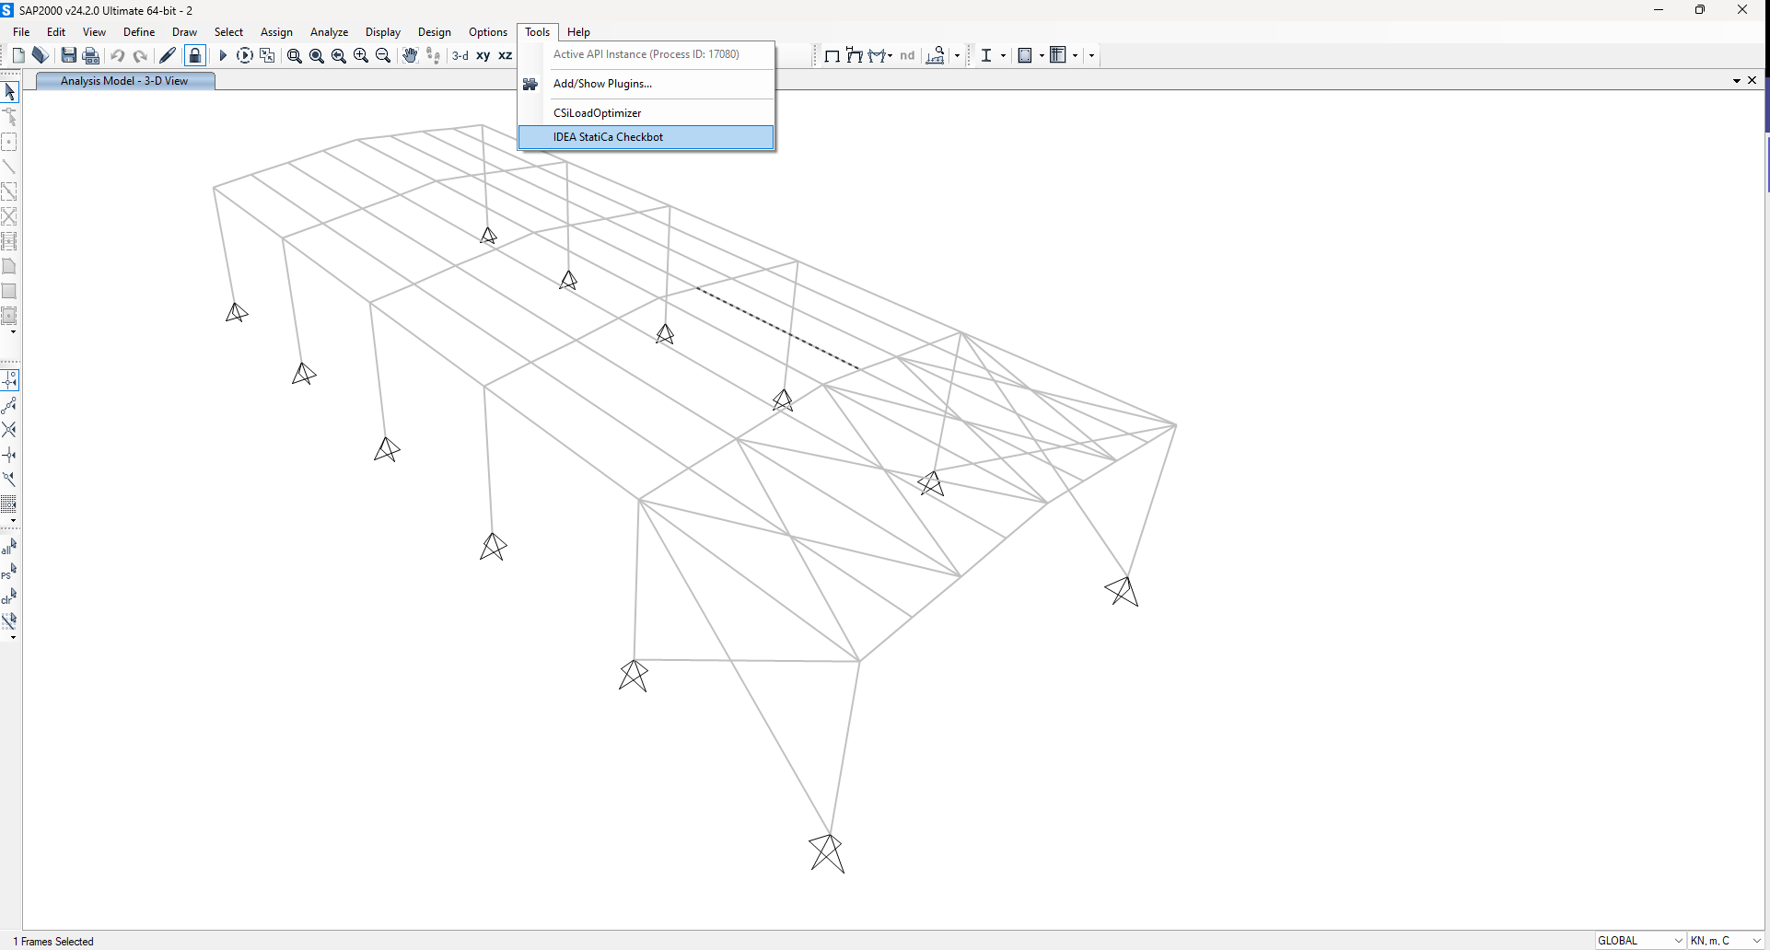
Task: Switch to the xy plane view
Action: 483,55
